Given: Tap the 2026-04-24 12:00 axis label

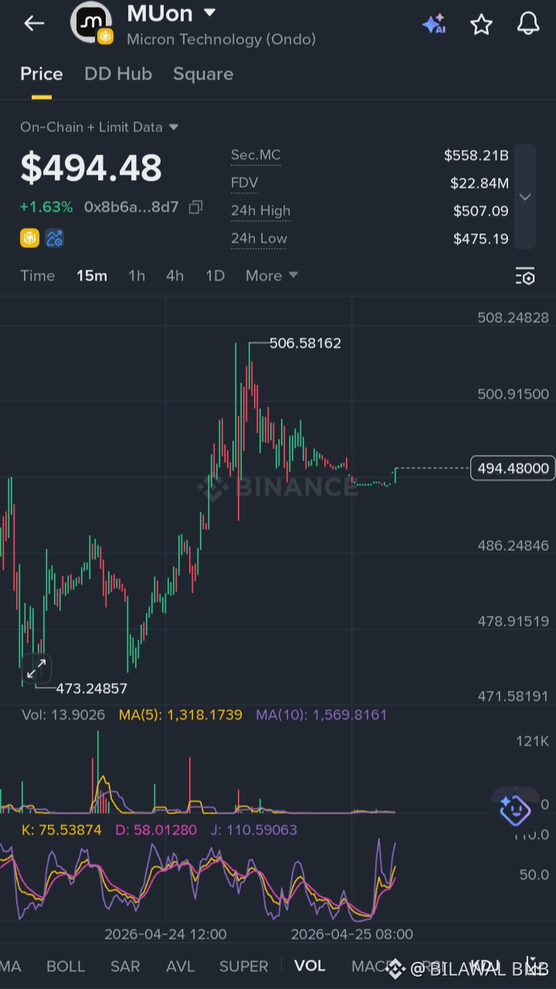Looking at the screenshot, I should pyautogui.click(x=165, y=934).
